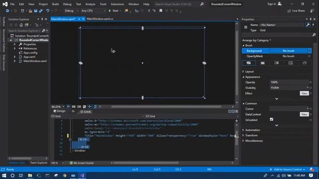Screen dimensions: 319x179
Task: Show advanced Appearance properties chevron
Action: 277,98
